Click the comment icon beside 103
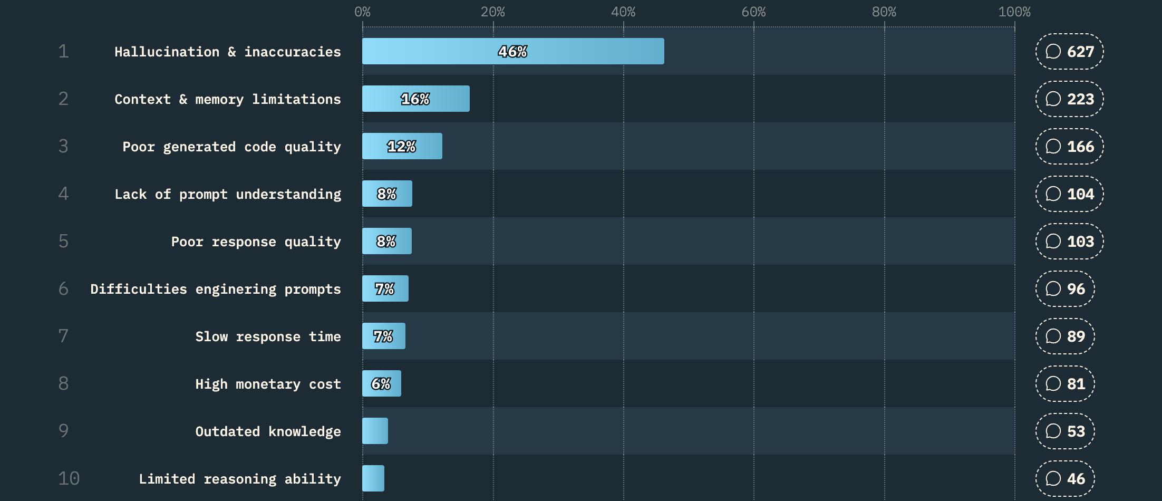 (1053, 241)
